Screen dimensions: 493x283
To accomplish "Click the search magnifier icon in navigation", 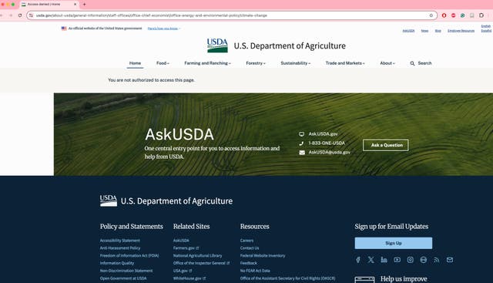I will (412, 63).
